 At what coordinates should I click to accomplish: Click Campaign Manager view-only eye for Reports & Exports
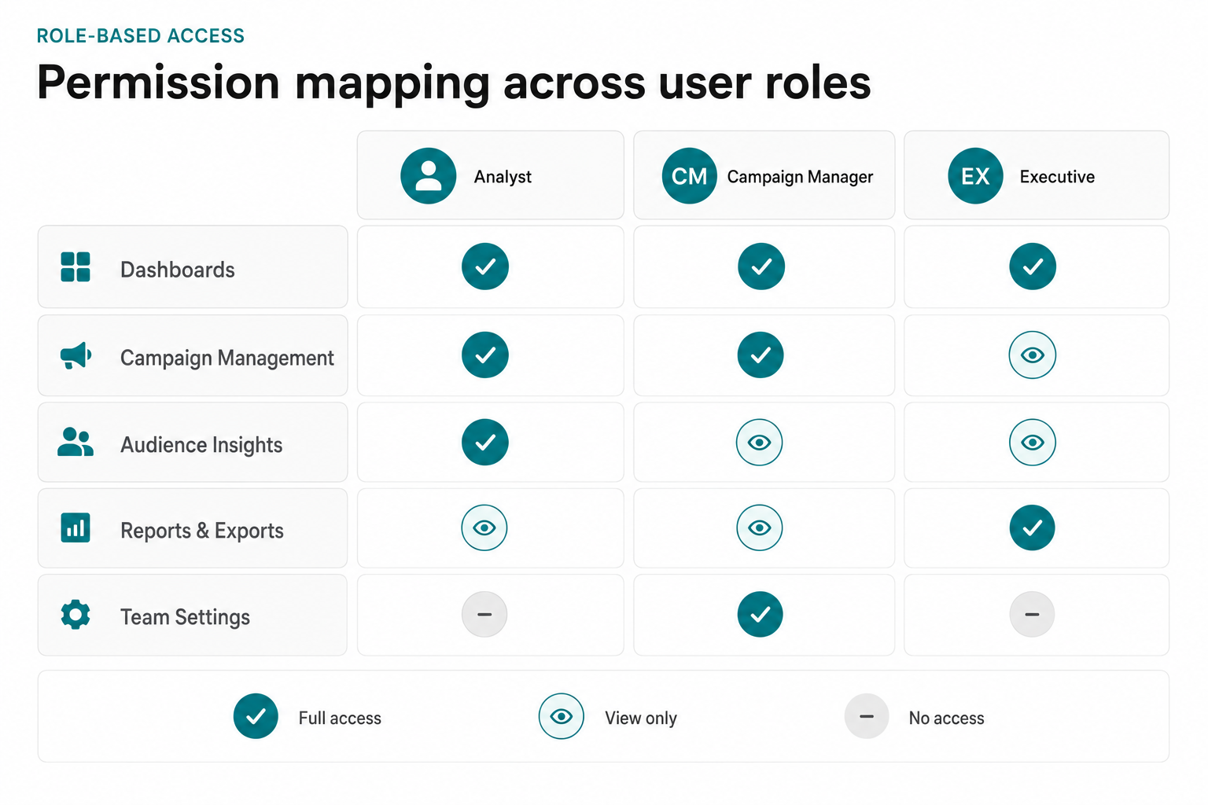[760, 527]
